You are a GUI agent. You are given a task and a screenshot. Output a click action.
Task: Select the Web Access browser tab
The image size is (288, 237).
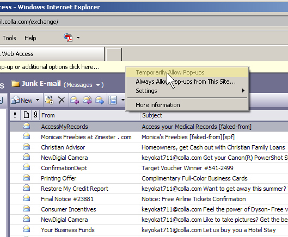coord(52,54)
